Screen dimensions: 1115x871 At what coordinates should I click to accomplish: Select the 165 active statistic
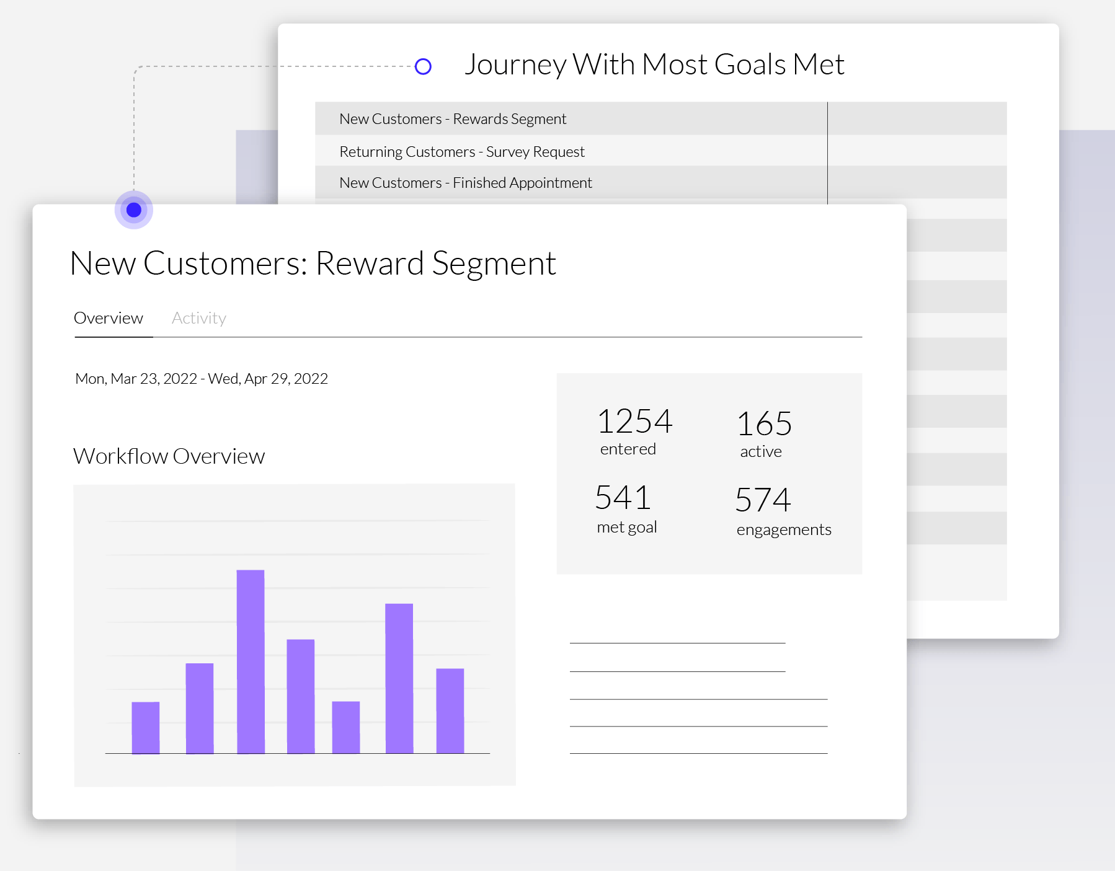763,433
